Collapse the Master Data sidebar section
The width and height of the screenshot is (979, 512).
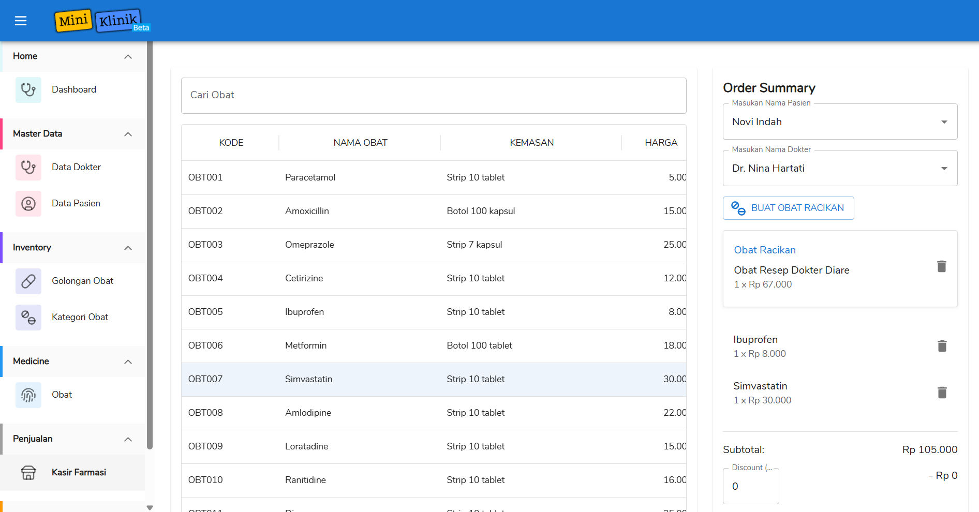pyautogui.click(x=128, y=134)
